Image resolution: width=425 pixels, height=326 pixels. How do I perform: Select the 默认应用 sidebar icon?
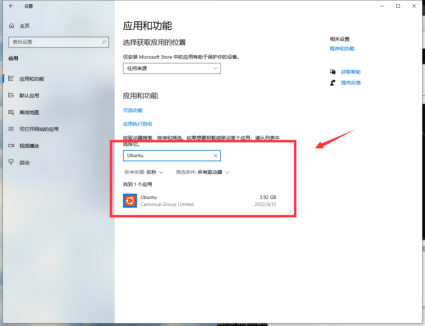tap(11, 96)
